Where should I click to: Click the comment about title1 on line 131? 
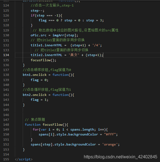(x=58, y=40)
